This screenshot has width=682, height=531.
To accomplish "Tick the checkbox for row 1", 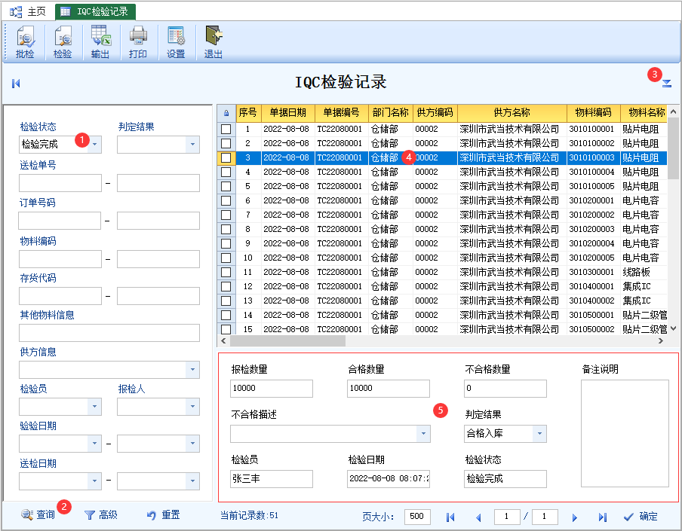I will coord(226,129).
